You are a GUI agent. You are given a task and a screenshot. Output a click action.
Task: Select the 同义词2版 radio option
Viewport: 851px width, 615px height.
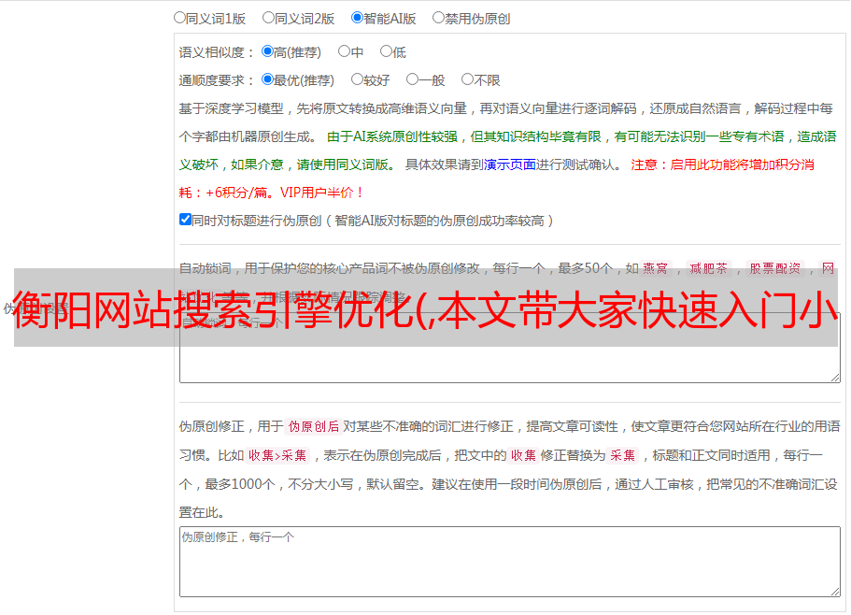[x=268, y=17]
